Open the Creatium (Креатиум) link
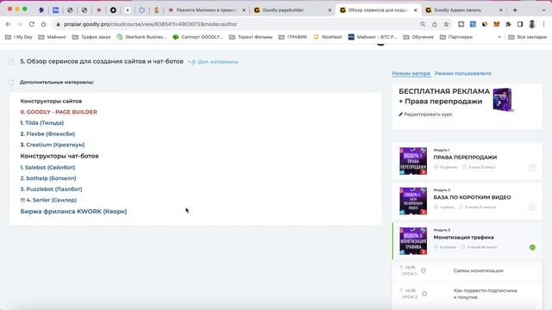 [55, 145]
